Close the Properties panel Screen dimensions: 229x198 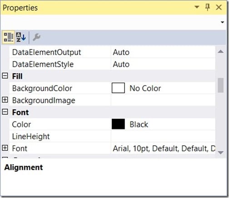pyautogui.click(x=219, y=7)
